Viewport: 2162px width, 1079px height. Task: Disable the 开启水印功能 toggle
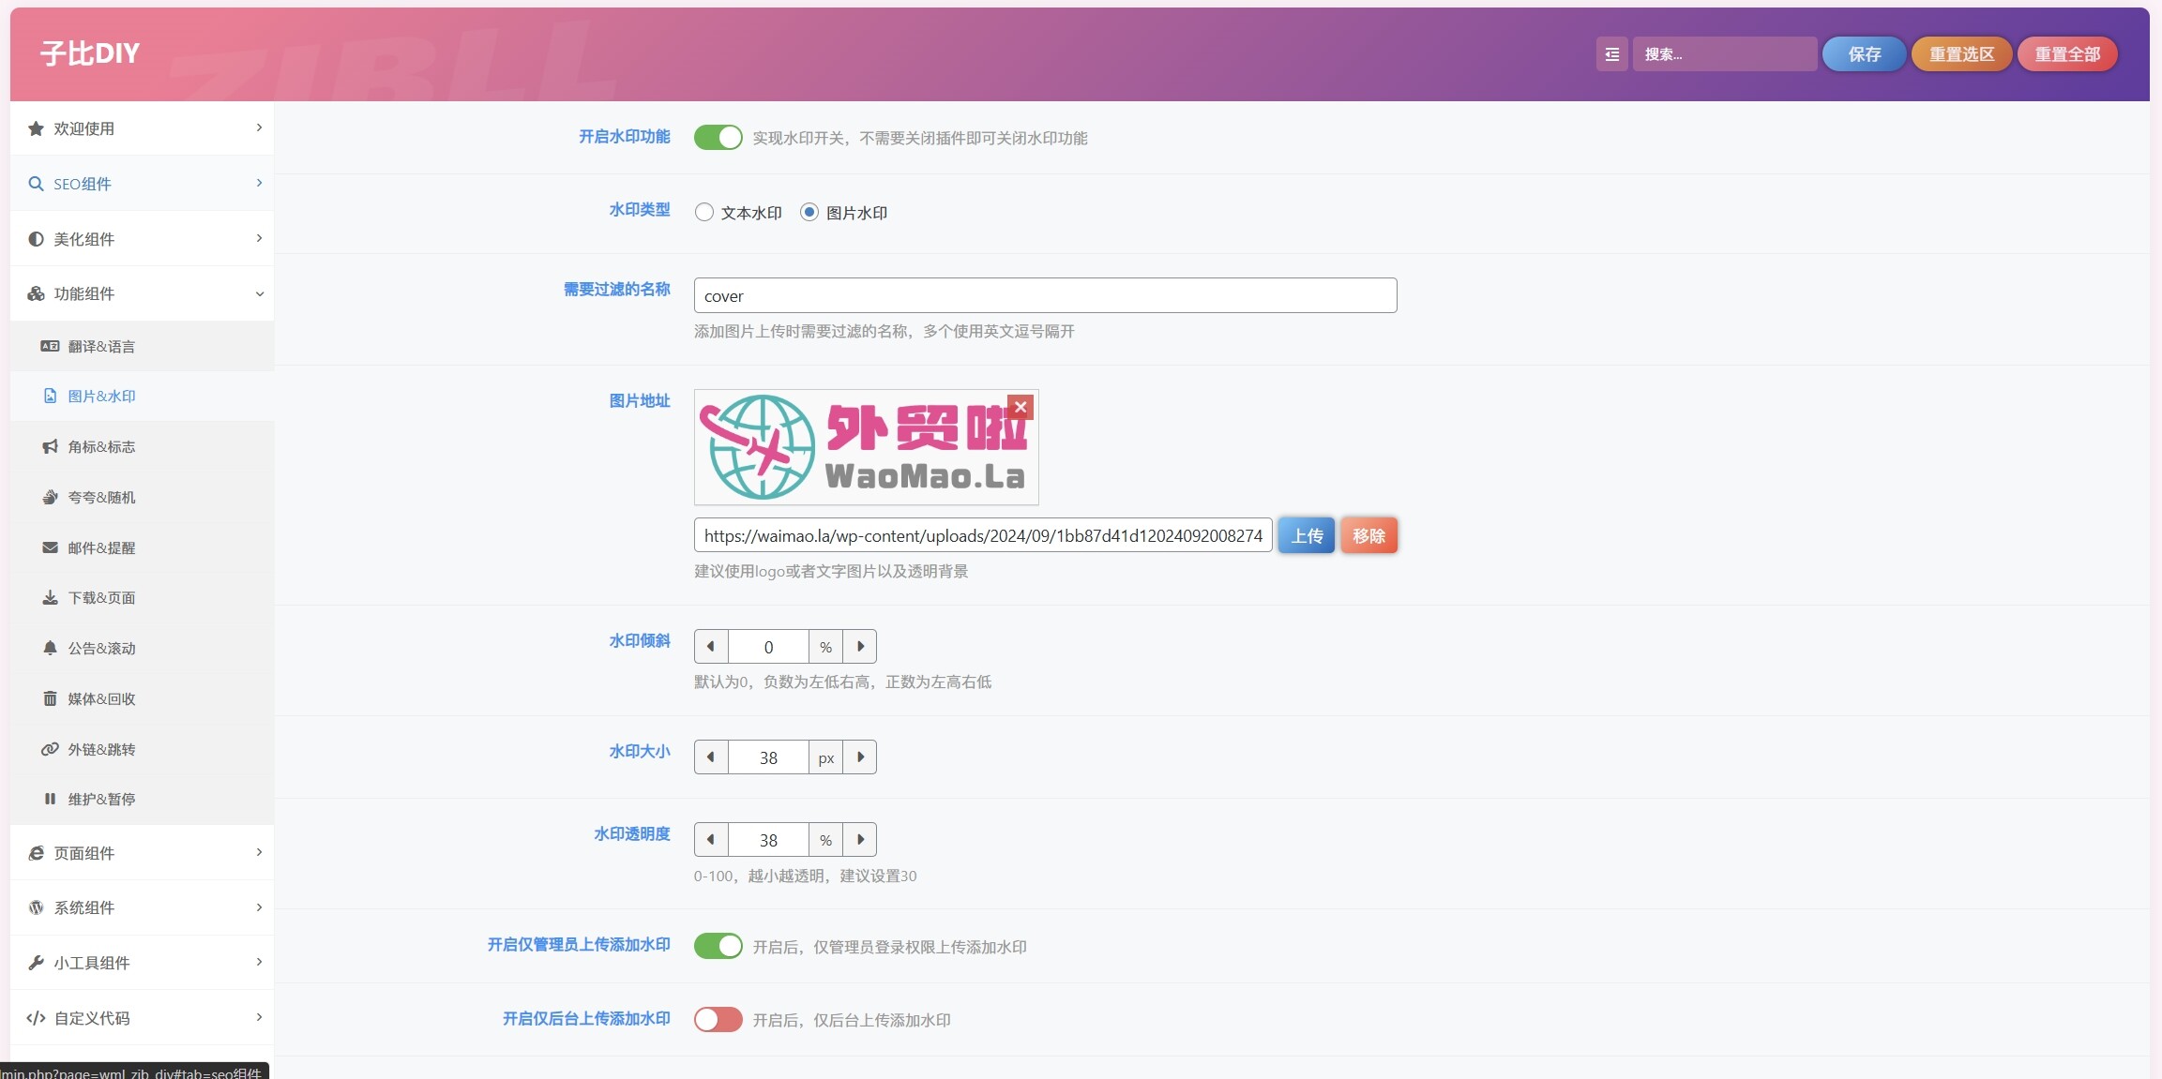(x=718, y=137)
